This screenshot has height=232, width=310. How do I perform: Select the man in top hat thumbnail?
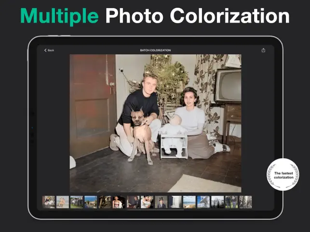tap(161, 202)
